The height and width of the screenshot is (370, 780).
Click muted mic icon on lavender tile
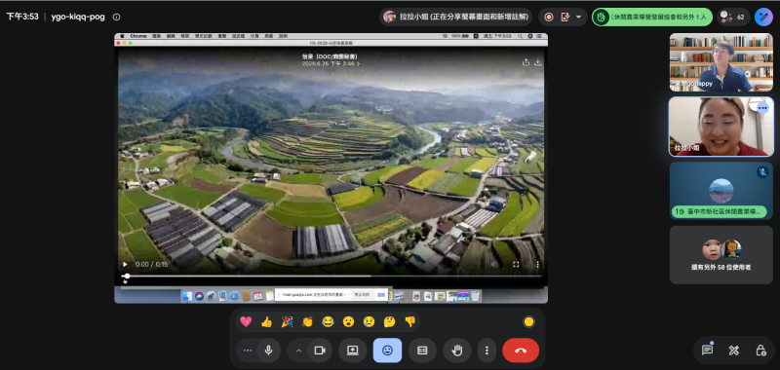[x=761, y=171]
